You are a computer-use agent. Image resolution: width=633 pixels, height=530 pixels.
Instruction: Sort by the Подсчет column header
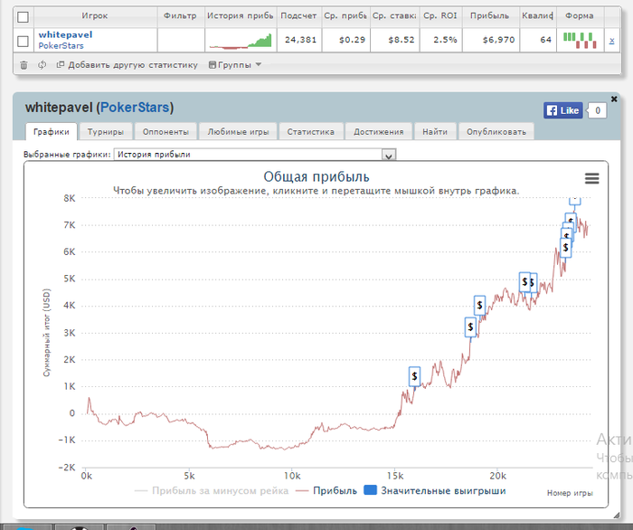coord(298,16)
